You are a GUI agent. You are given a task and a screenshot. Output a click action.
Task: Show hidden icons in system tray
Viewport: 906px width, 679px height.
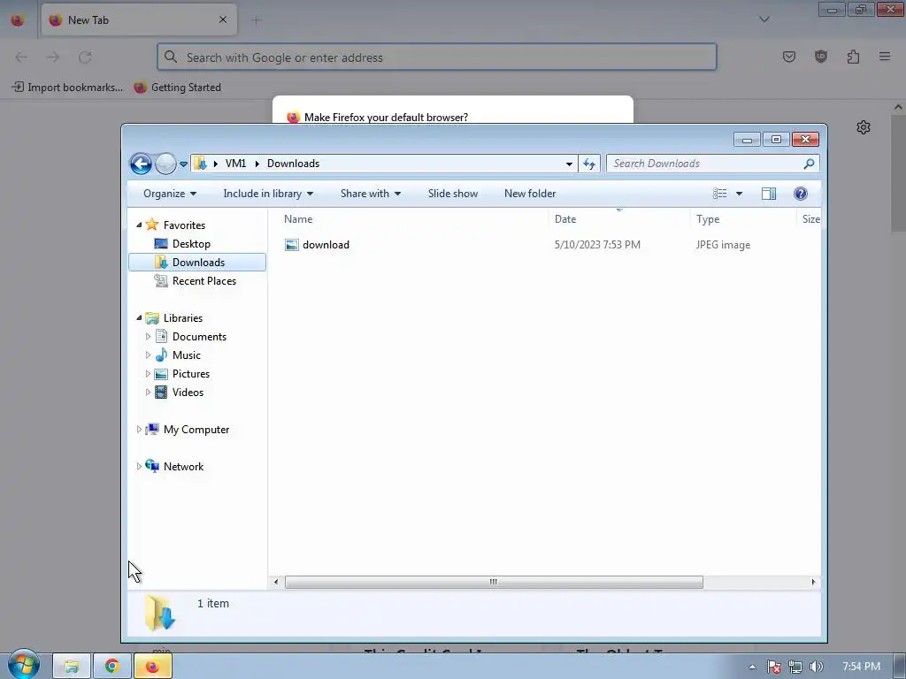[752, 667]
